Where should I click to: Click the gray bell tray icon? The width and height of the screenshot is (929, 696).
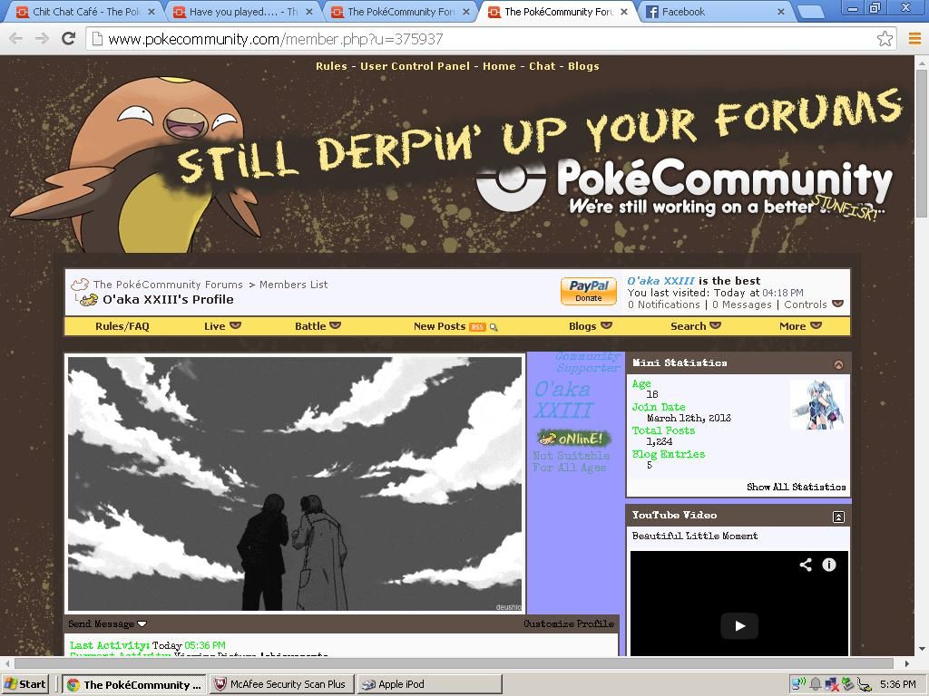(816, 684)
